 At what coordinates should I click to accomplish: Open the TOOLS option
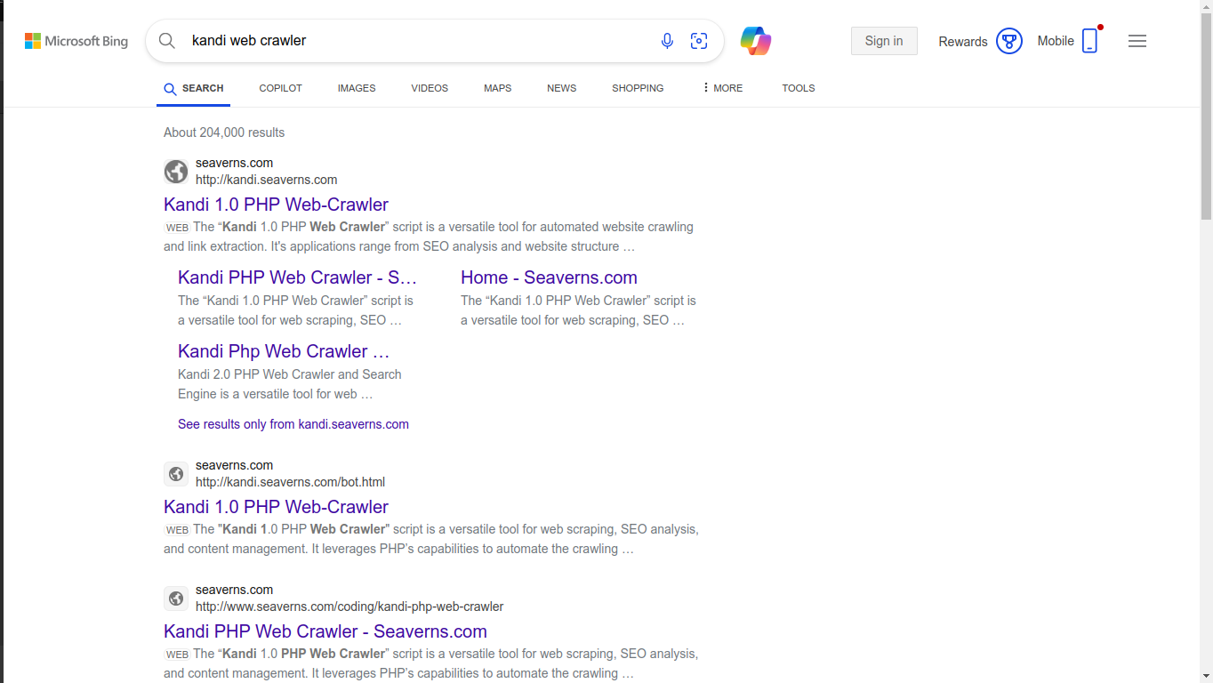pos(799,88)
